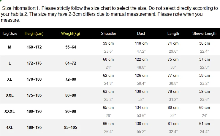Select the 170~180 height cell
The height and width of the screenshot is (136, 220).
tap(34, 79)
